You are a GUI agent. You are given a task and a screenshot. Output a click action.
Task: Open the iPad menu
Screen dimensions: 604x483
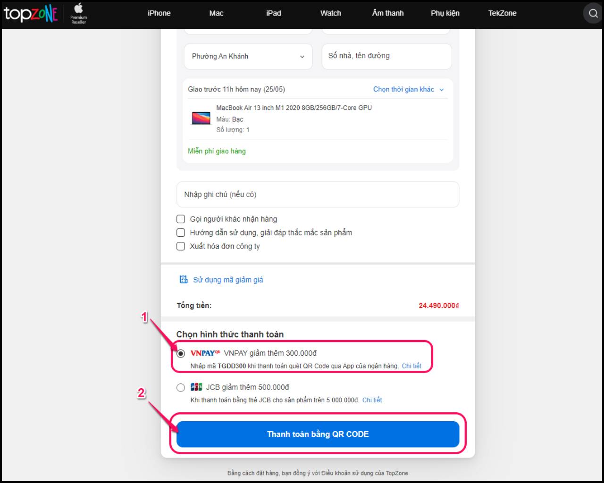[274, 13]
